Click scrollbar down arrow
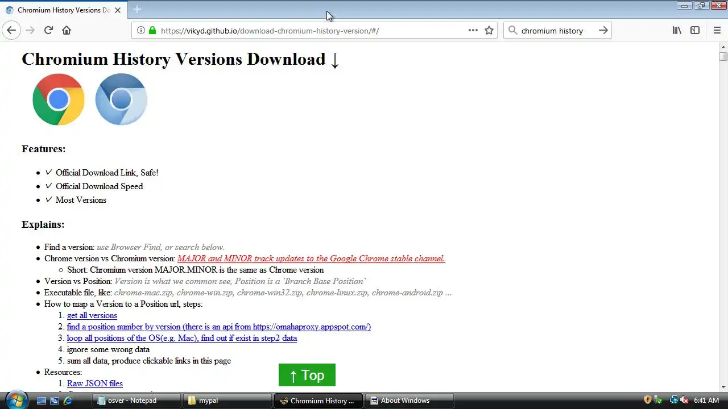Viewport: 728px width, 409px height. tap(723, 387)
